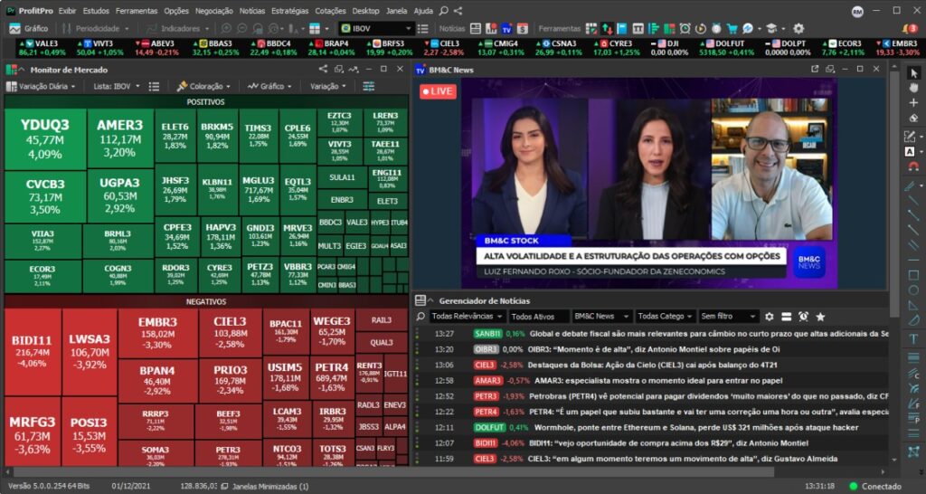Collapse the Gerenciador de Notícias header chevron
This screenshot has width=926, height=494.
point(430,300)
